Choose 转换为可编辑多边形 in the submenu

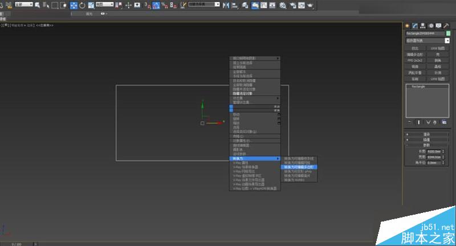pos(299,167)
